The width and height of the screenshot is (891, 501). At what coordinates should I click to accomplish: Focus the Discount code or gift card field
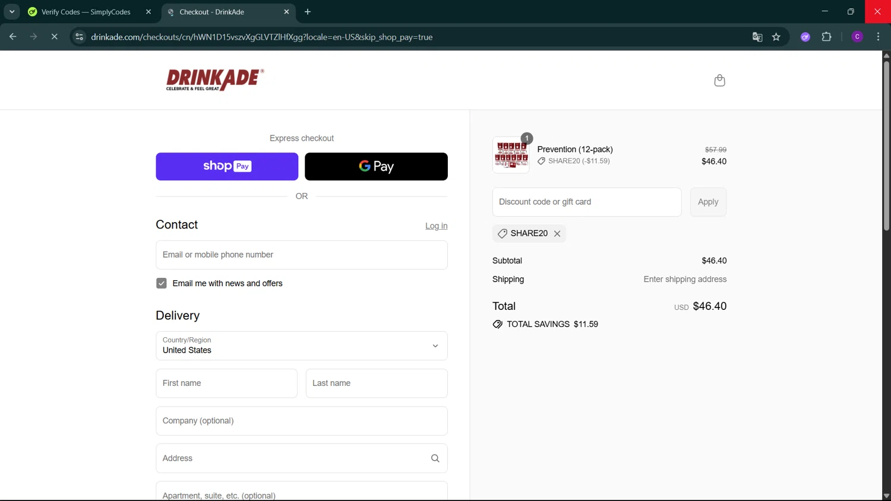[x=587, y=202]
